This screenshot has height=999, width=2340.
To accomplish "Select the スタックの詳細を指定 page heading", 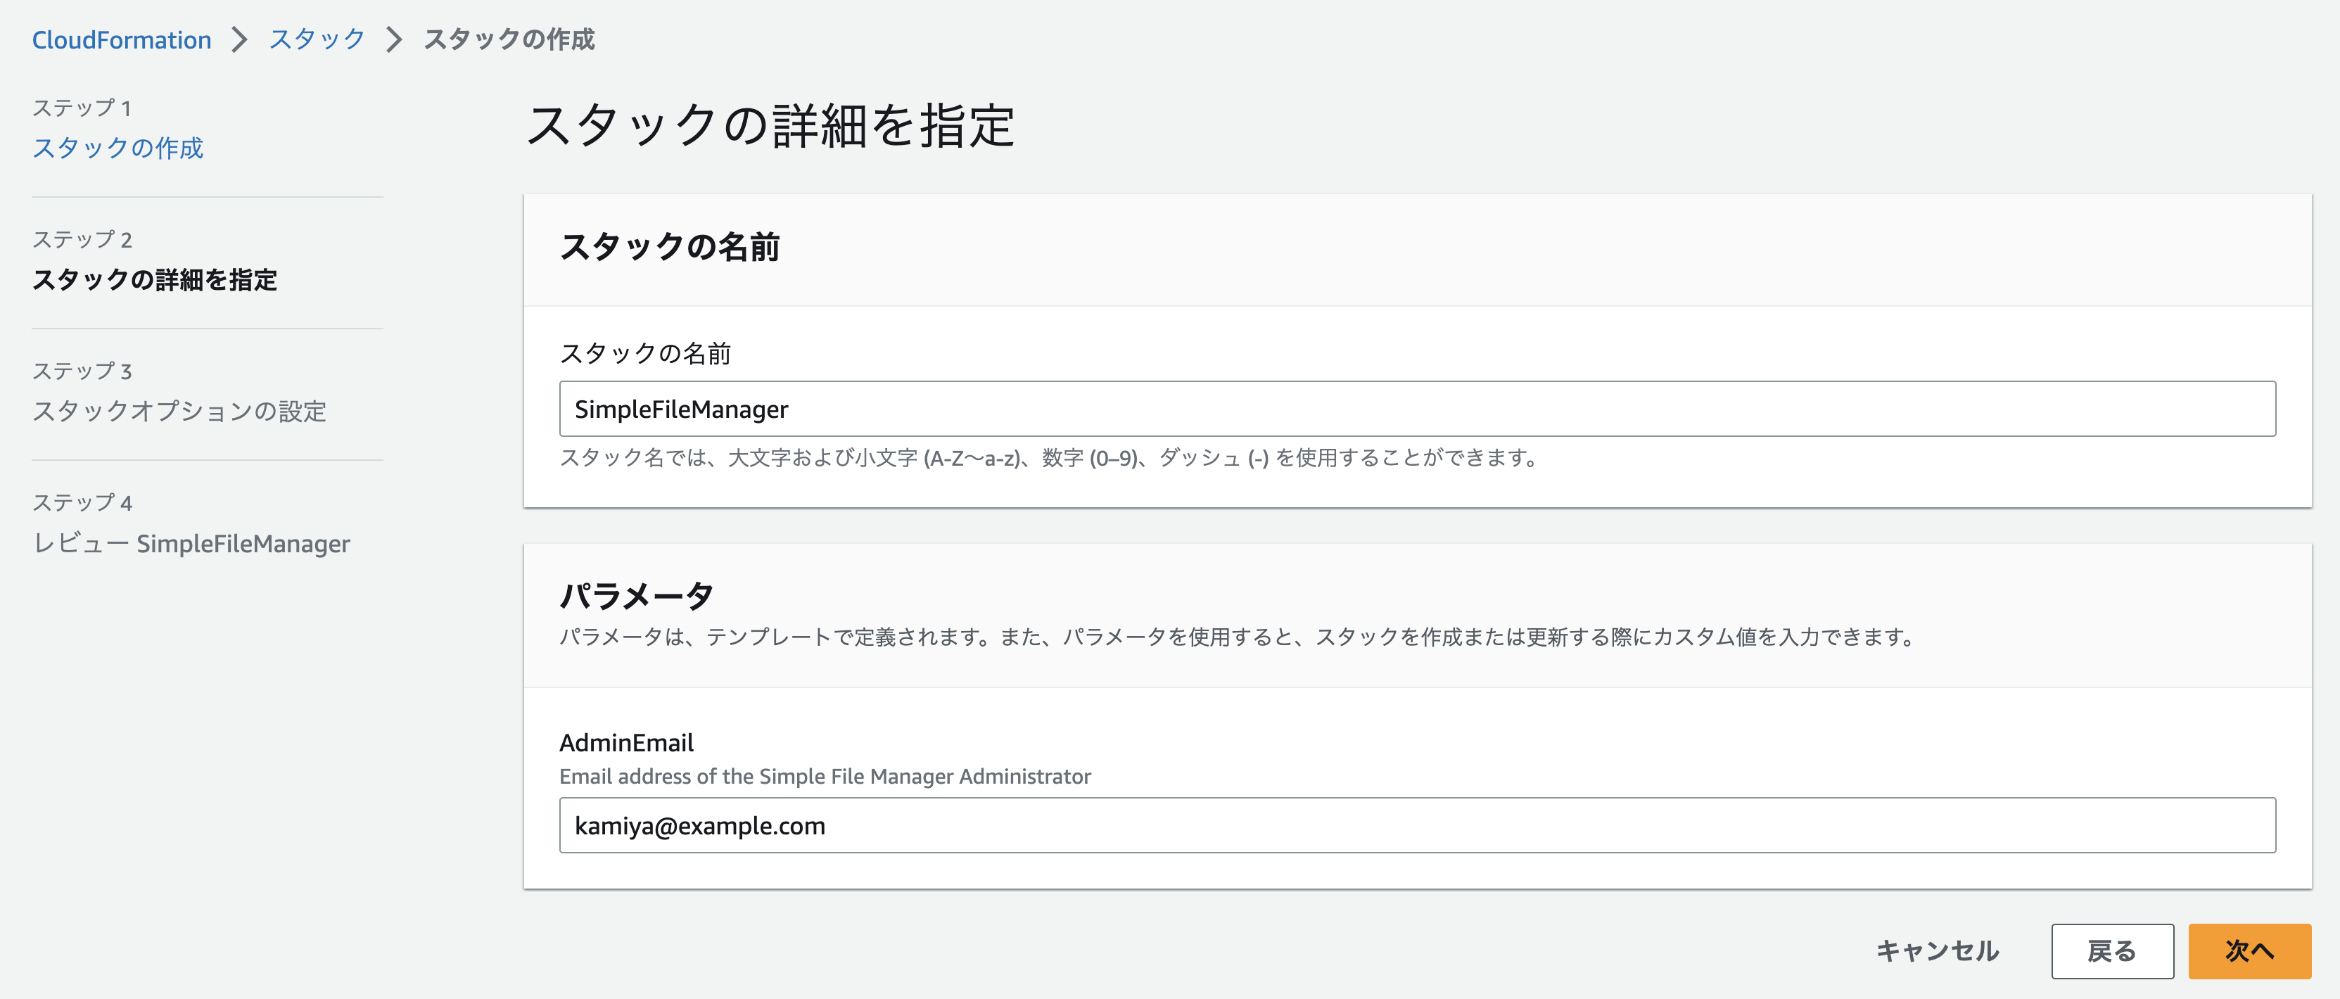I will (770, 125).
